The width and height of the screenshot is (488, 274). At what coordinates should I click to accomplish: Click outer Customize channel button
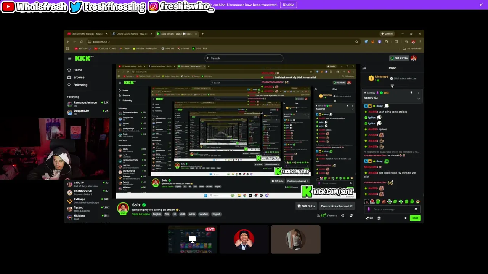tap(337, 206)
